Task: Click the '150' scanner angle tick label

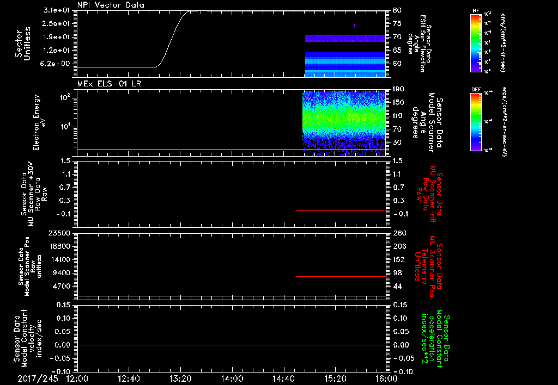Action: (398, 103)
